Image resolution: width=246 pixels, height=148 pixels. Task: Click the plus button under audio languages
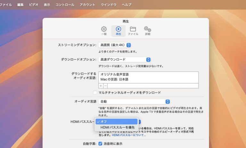coord(101,86)
